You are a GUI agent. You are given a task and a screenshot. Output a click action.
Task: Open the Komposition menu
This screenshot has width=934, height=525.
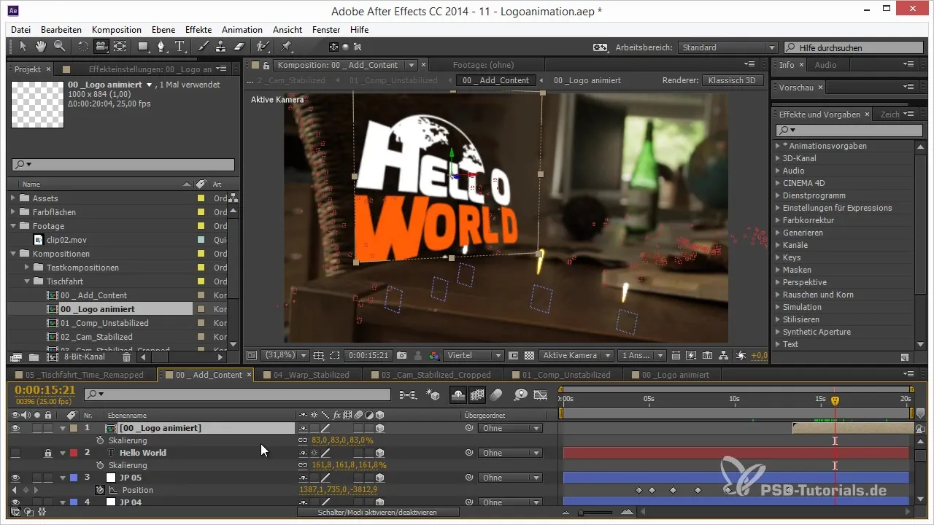coord(117,30)
